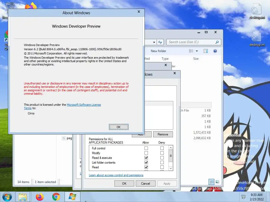
Task: Open the address bar history dropdown
Action: 154,42
